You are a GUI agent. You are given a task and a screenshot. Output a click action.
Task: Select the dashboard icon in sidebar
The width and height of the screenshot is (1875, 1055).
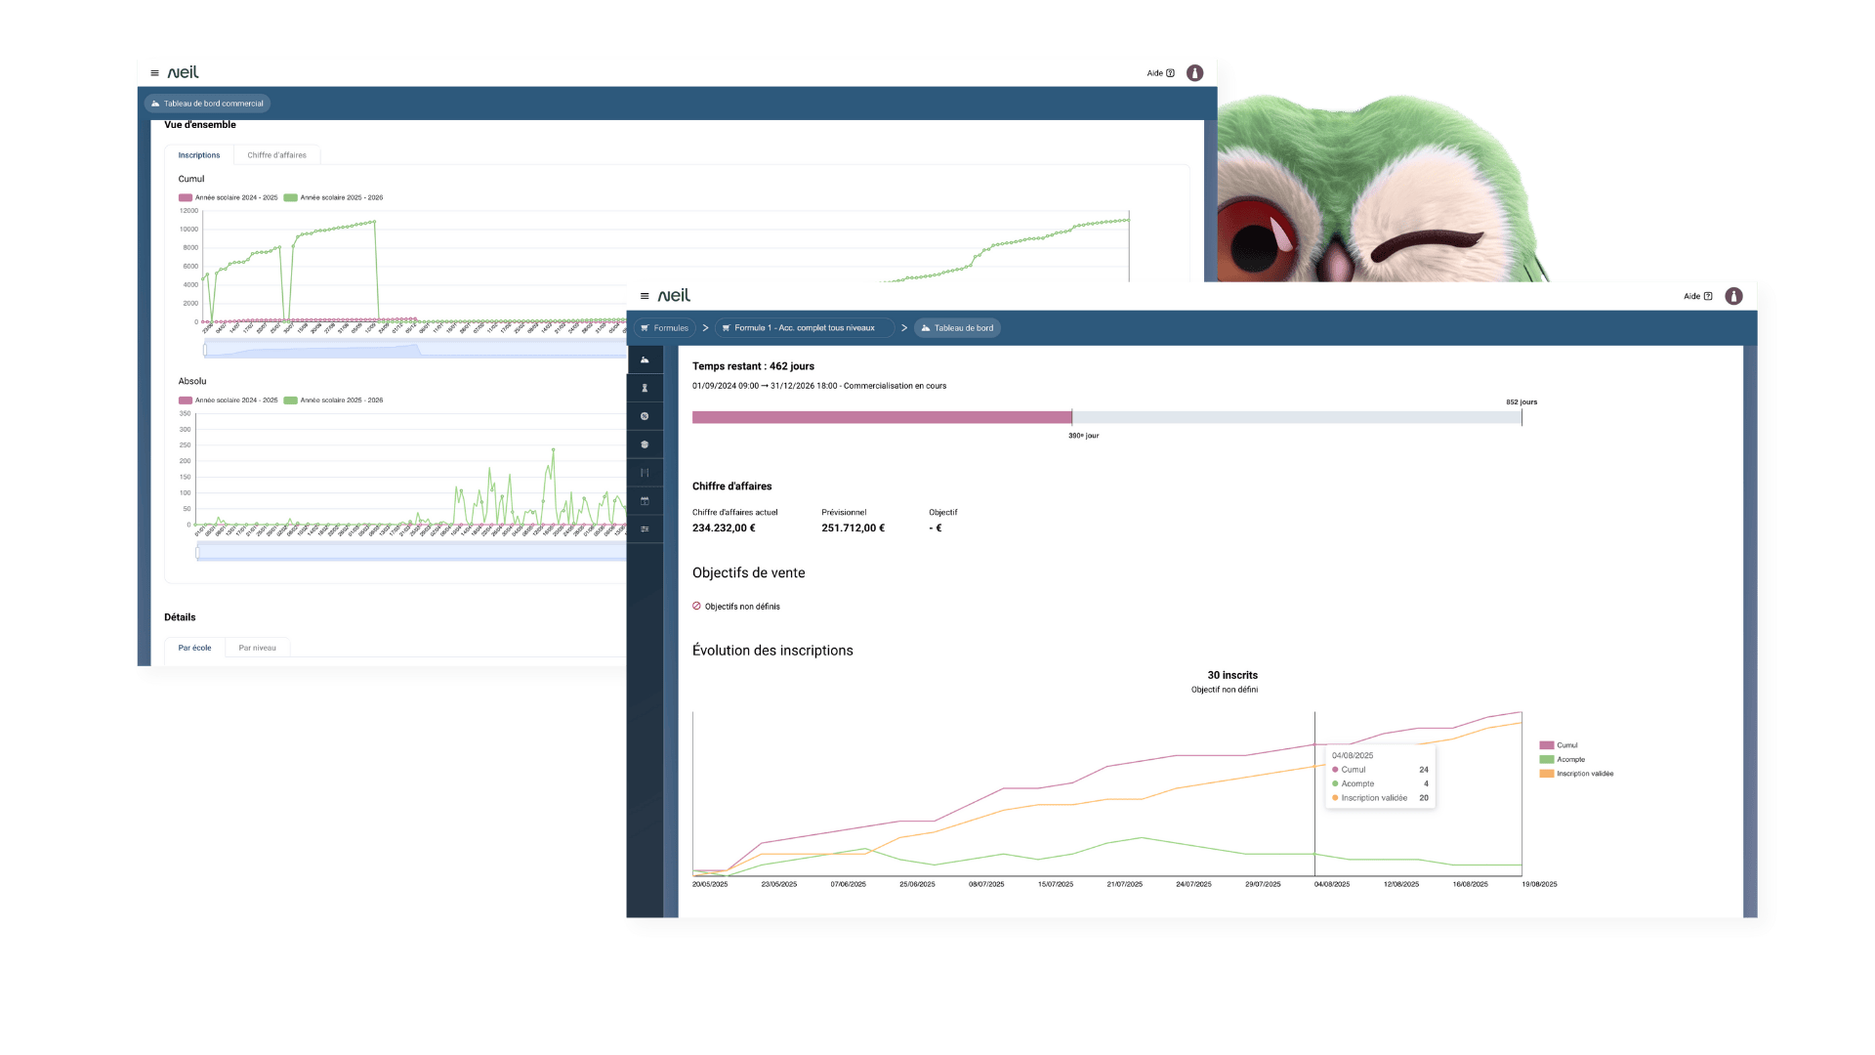click(645, 360)
